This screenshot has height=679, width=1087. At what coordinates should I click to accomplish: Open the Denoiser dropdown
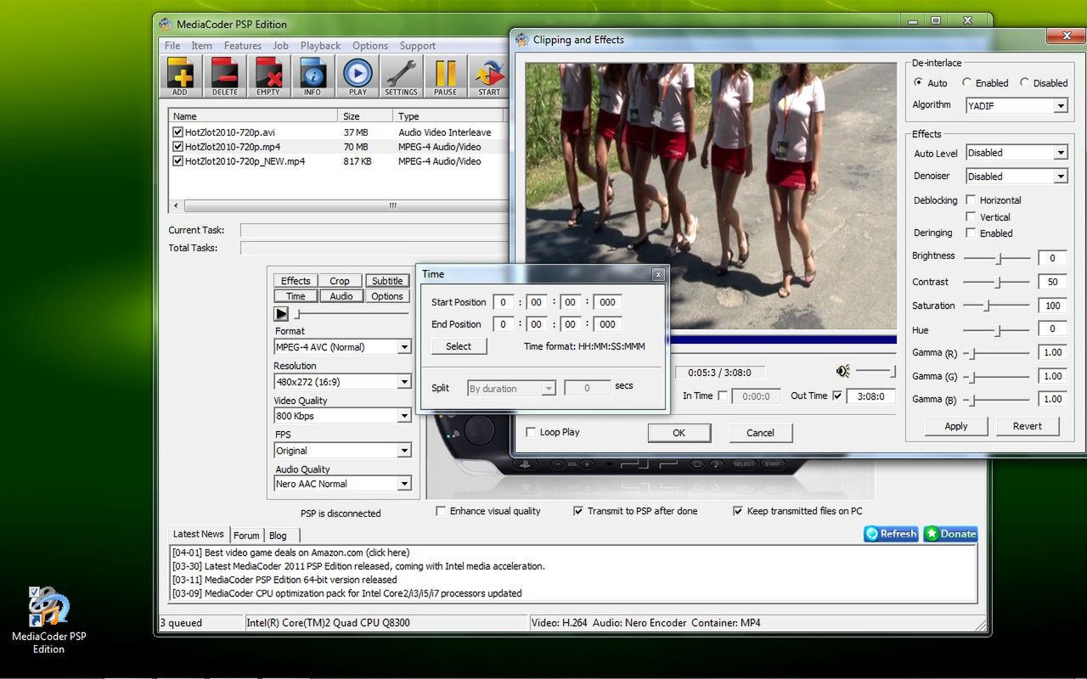point(1017,177)
